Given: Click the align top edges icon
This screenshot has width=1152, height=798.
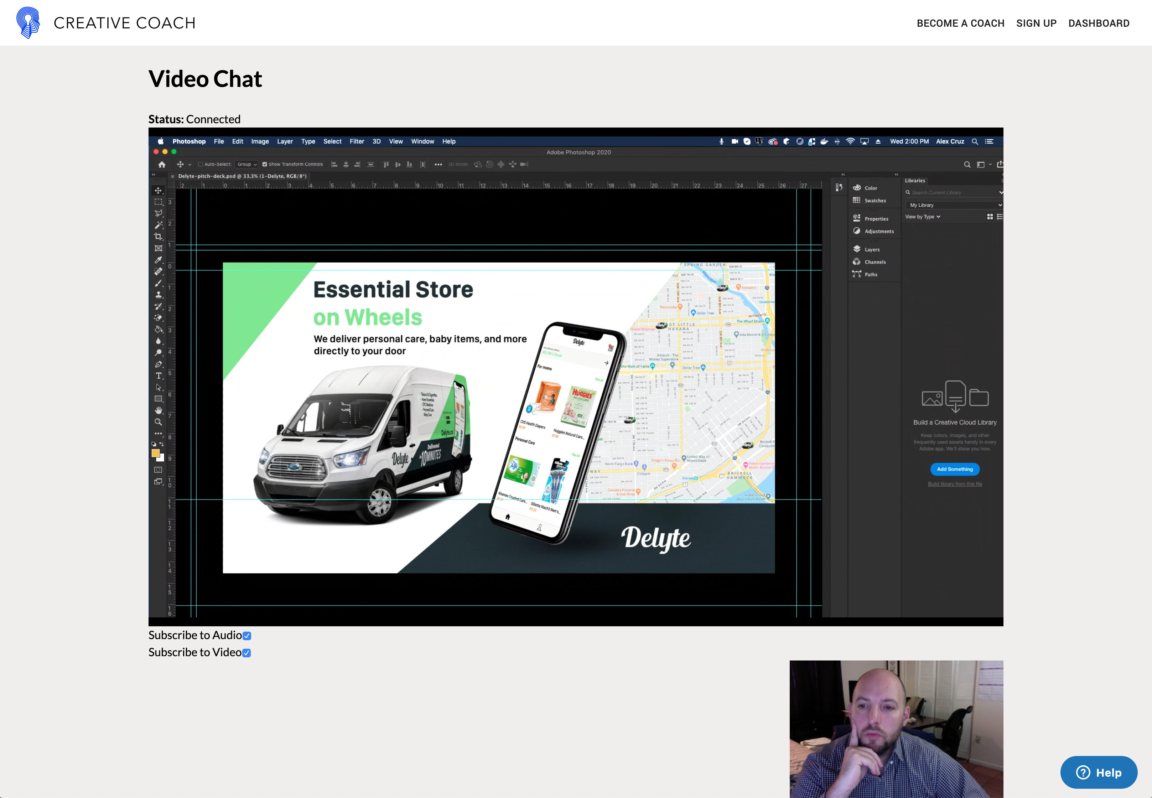Looking at the screenshot, I should [x=386, y=165].
